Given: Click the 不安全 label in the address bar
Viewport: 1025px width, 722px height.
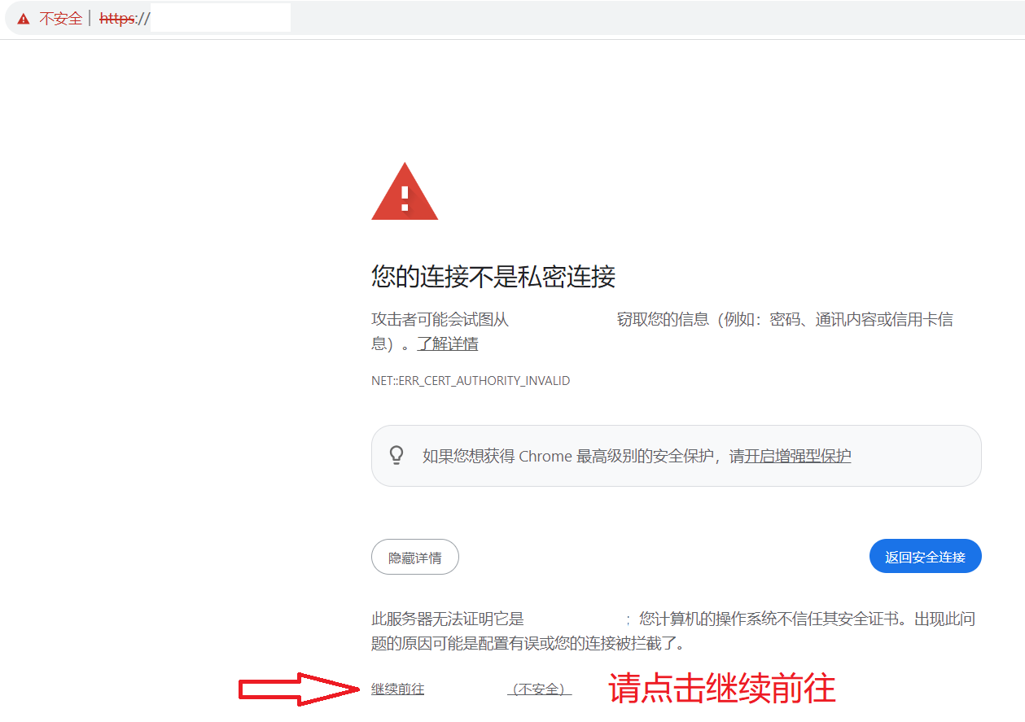Looking at the screenshot, I should 61,19.
